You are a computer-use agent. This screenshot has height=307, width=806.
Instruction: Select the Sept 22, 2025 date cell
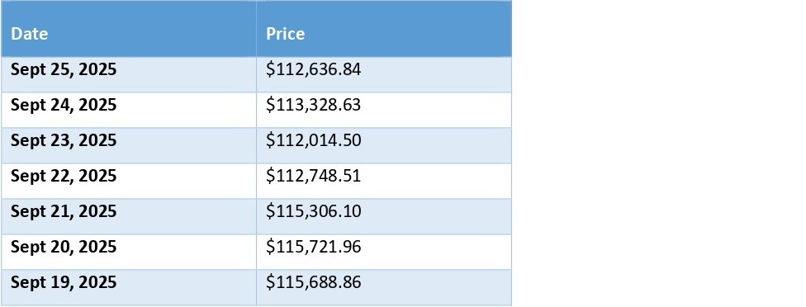(129, 182)
